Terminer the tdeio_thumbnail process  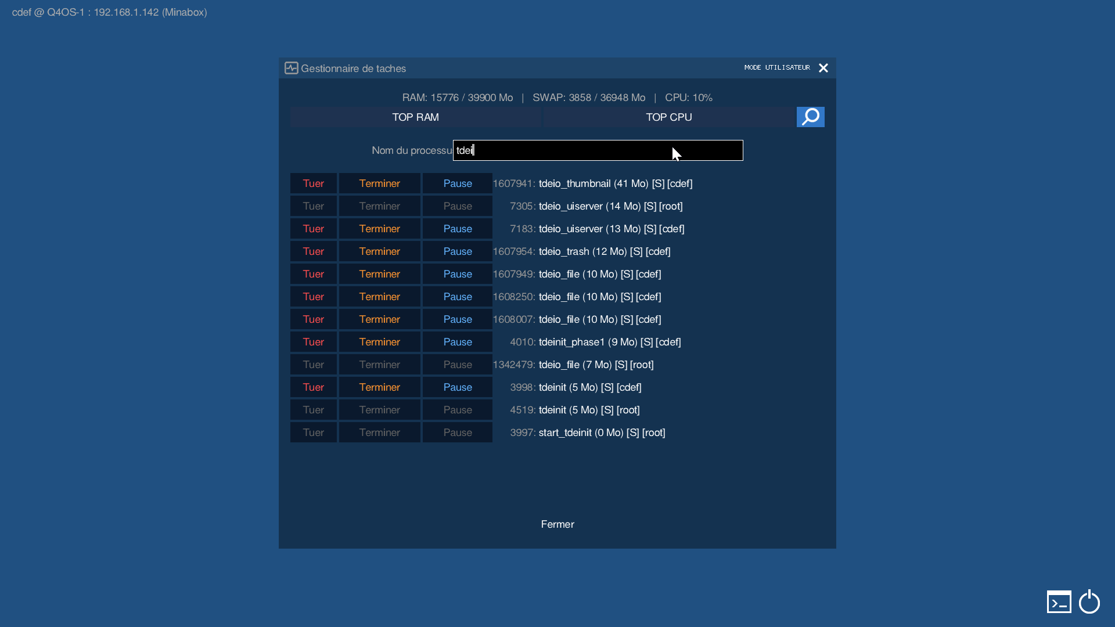pos(380,183)
